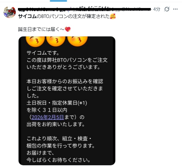Open the Grok explain-post icon
Image resolution: width=182 pixels, height=168 pixels.
pos(167,9)
